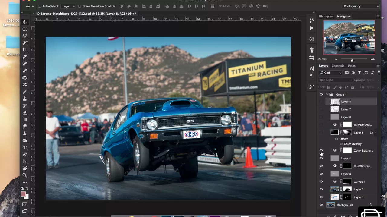The height and width of the screenshot is (217, 387).
Task: Select the Hand tool
Action: (25, 168)
